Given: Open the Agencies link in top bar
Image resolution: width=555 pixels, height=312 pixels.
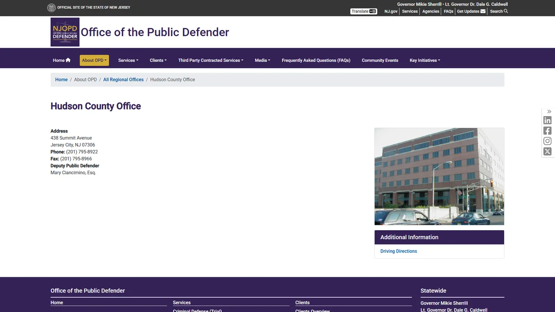Looking at the screenshot, I should pos(431,11).
